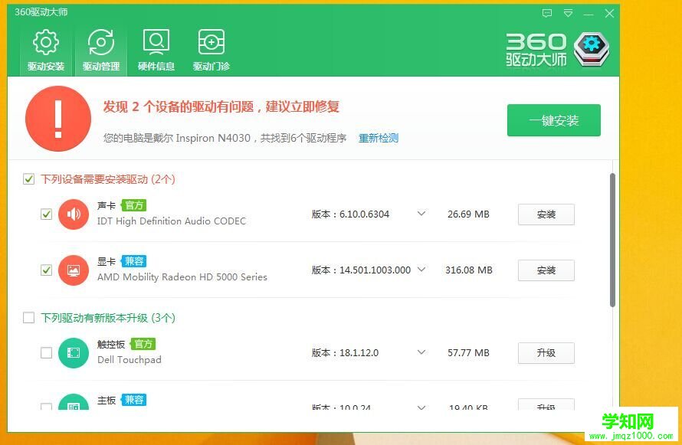This screenshot has height=445, width=682.
Task: Click the 主板 device category label
Action: coord(106,401)
